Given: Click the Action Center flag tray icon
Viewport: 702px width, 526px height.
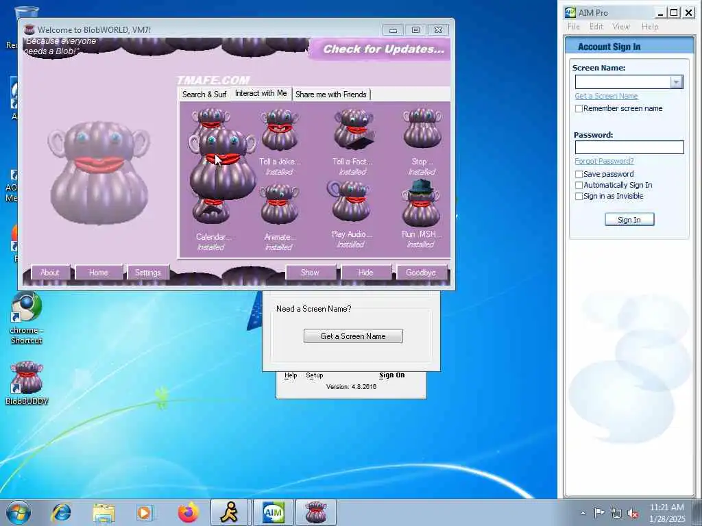Looking at the screenshot, I should click(598, 512).
